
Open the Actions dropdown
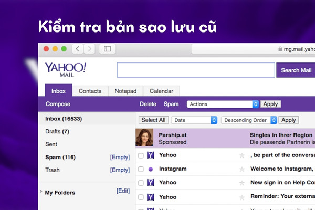point(223,104)
